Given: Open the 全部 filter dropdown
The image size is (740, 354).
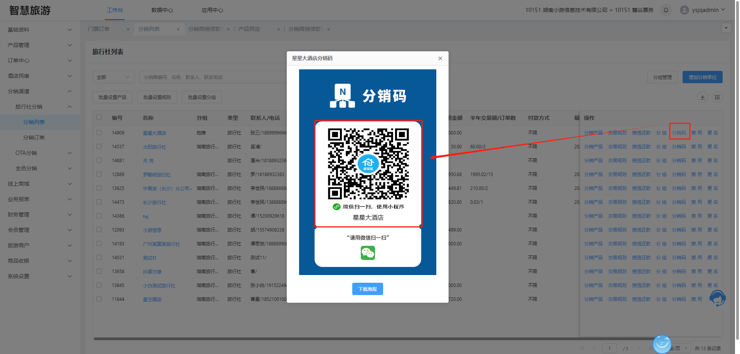Looking at the screenshot, I should click(113, 77).
